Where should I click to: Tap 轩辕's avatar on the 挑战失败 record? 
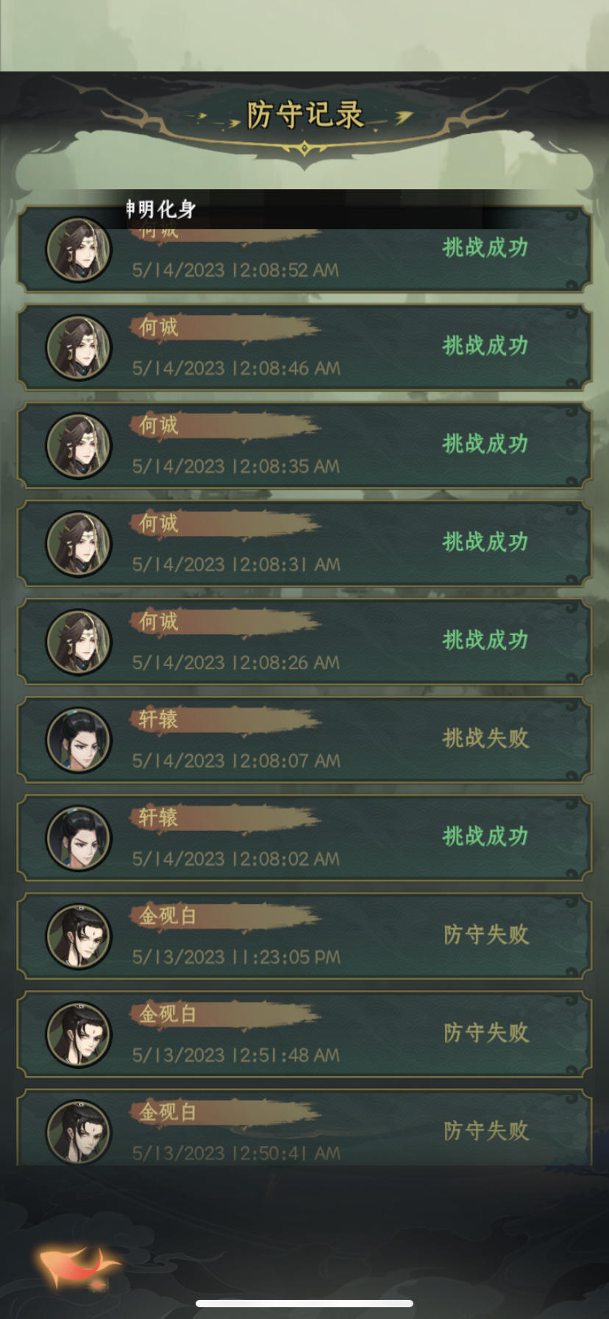(79, 740)
